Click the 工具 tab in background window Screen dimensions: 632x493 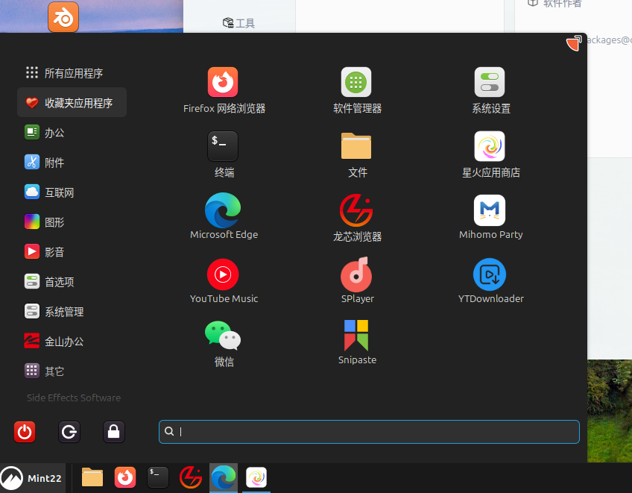[238, 23]
